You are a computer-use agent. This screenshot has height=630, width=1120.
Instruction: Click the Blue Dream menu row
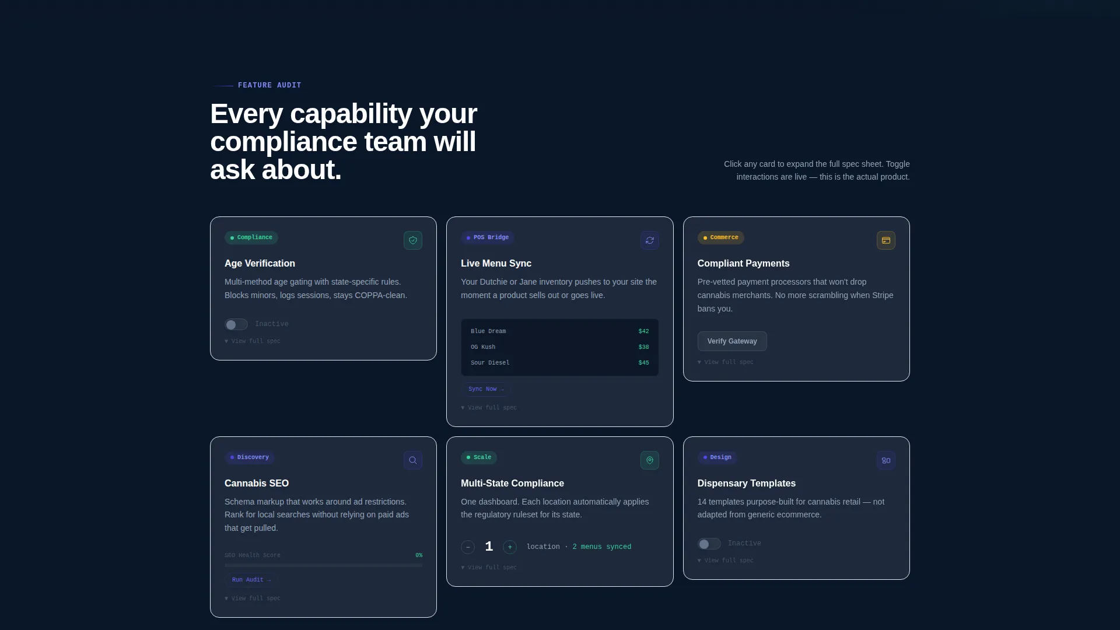560,331
